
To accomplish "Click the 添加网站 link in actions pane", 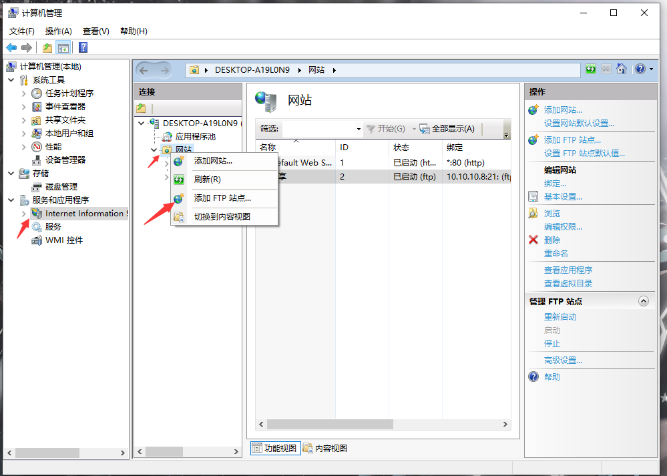I will coord(563,110).
